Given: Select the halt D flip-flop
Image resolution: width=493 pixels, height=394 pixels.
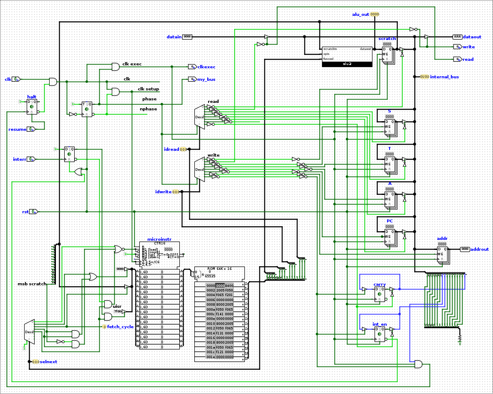Looking at the screenshot, I should (32, 107).
